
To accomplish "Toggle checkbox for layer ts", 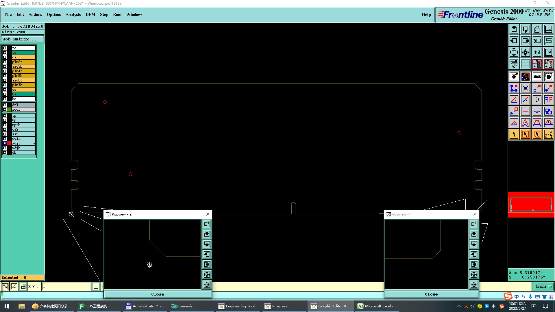I will coord(5,53).
